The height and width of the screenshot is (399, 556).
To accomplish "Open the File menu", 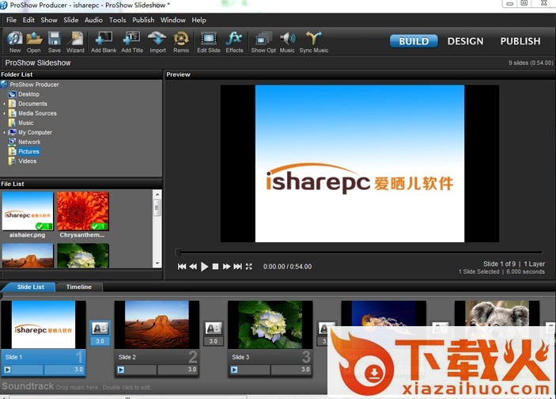I will click(11, 21).
